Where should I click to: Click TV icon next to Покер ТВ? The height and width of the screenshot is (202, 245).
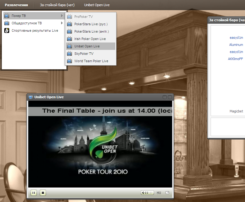(x=7, y=16)
